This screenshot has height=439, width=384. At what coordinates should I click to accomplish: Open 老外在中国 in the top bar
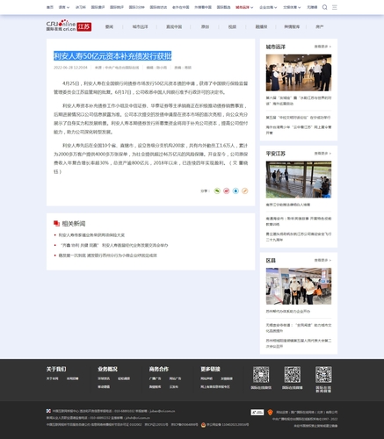pyautogui.click(x=181, y=7)
